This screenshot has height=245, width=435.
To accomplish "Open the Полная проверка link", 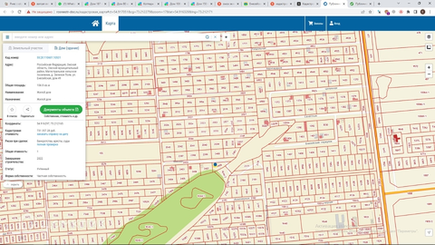I will (x=47, y=145).
